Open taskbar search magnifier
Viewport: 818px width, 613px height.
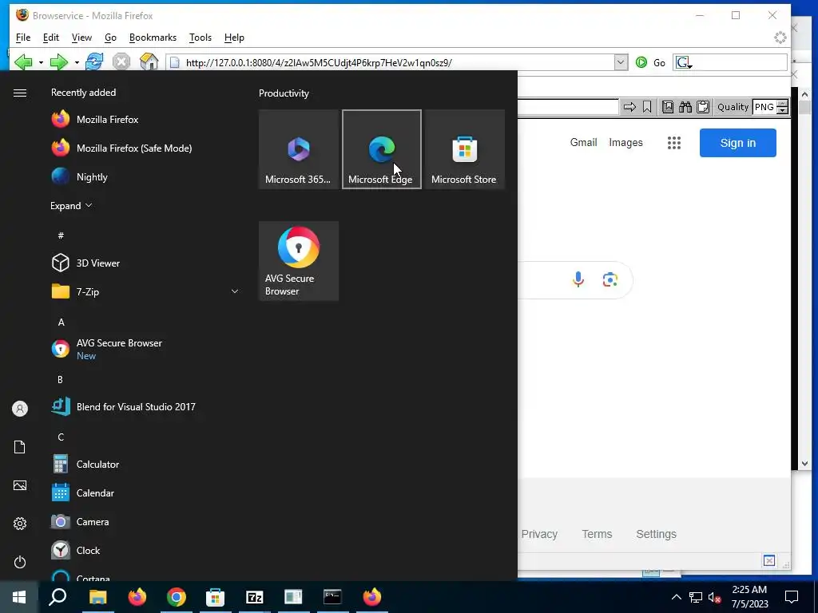coord(58,597)
